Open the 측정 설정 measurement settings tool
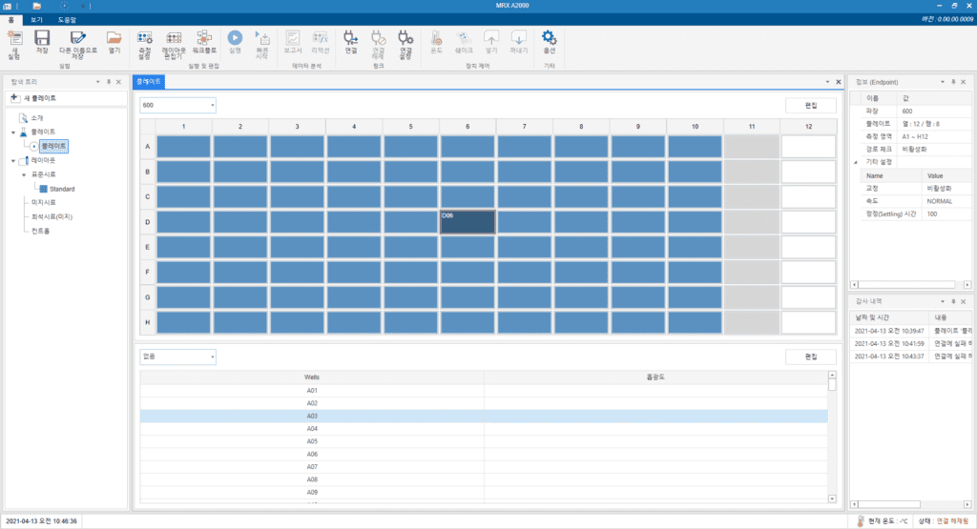The image size is (977, 529). point(145,41)
